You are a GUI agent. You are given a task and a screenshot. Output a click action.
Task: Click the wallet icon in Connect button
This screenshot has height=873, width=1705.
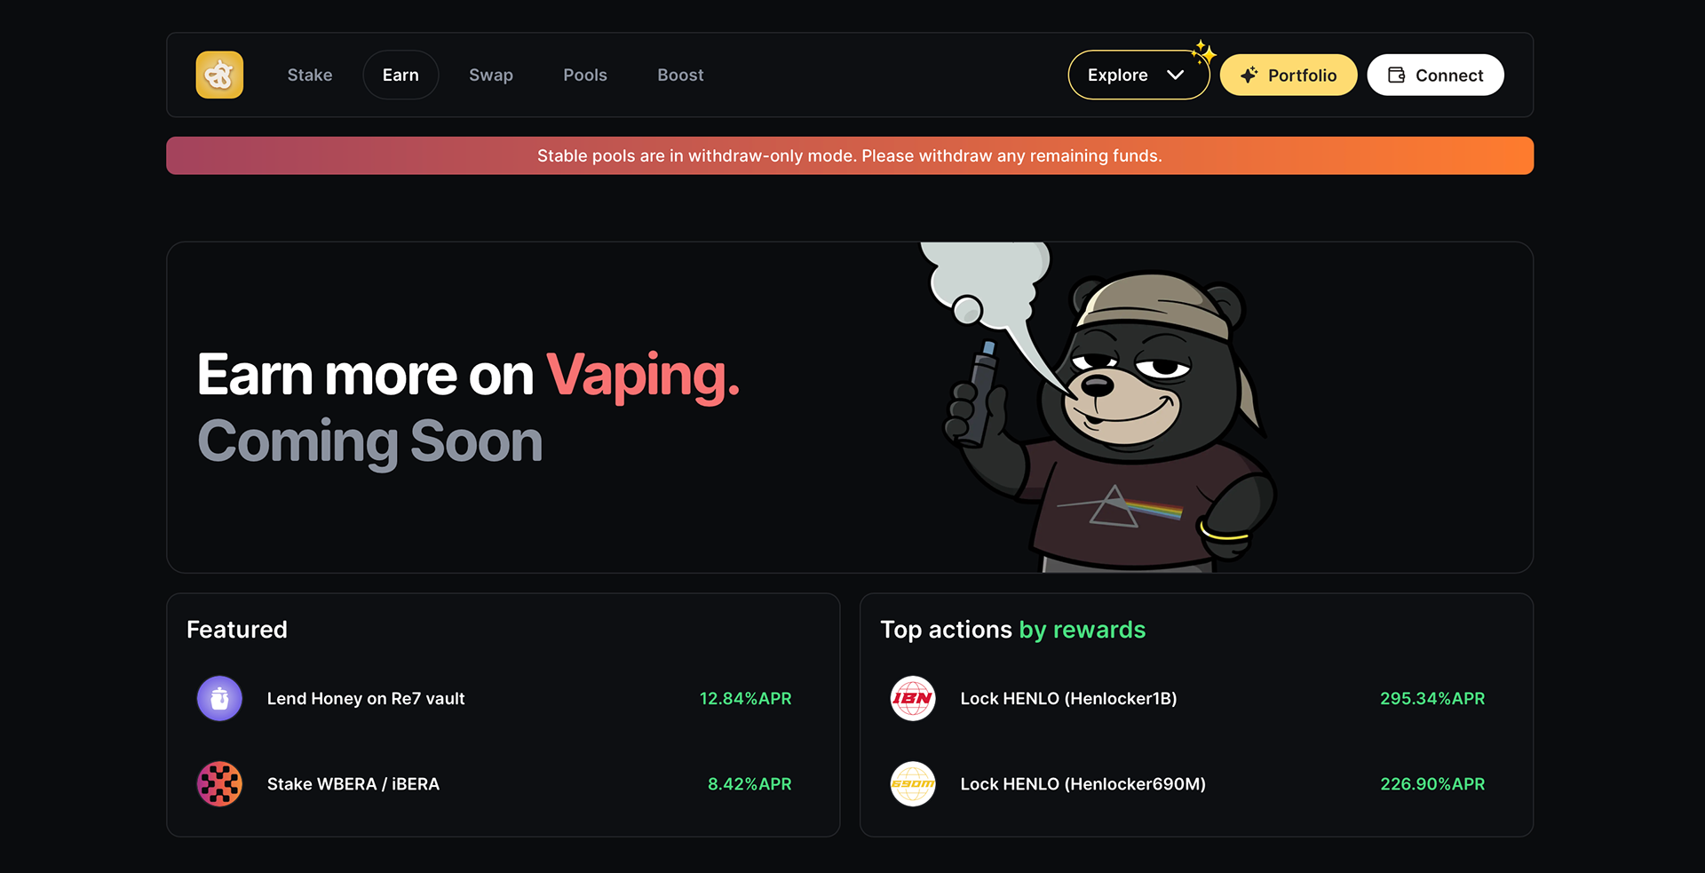click(1396, 75)
